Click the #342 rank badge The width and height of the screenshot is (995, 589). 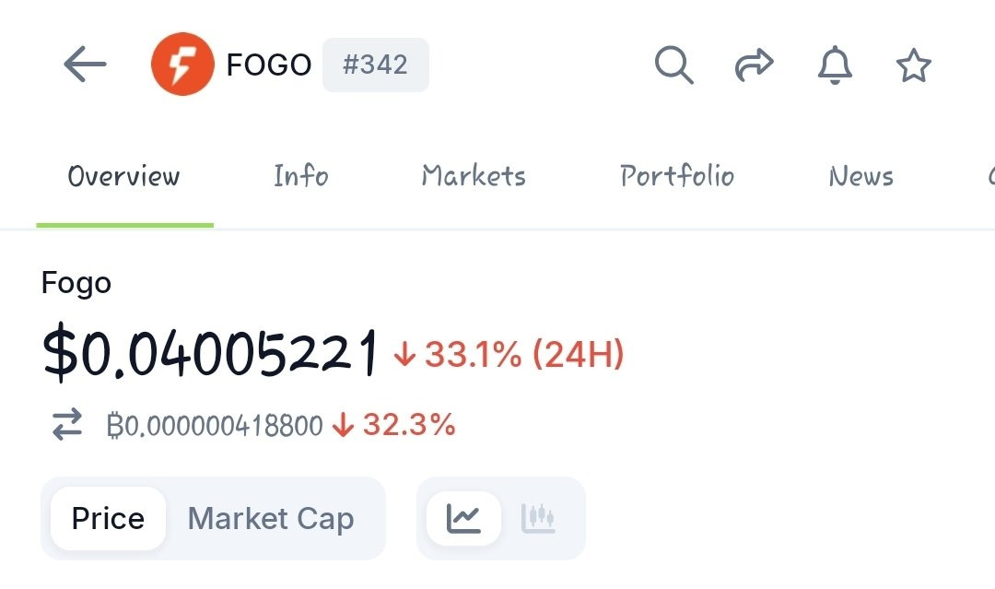click(375, 65)
